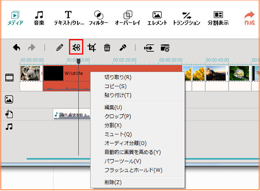Click the pencil edit tool

tap(60, 48)
